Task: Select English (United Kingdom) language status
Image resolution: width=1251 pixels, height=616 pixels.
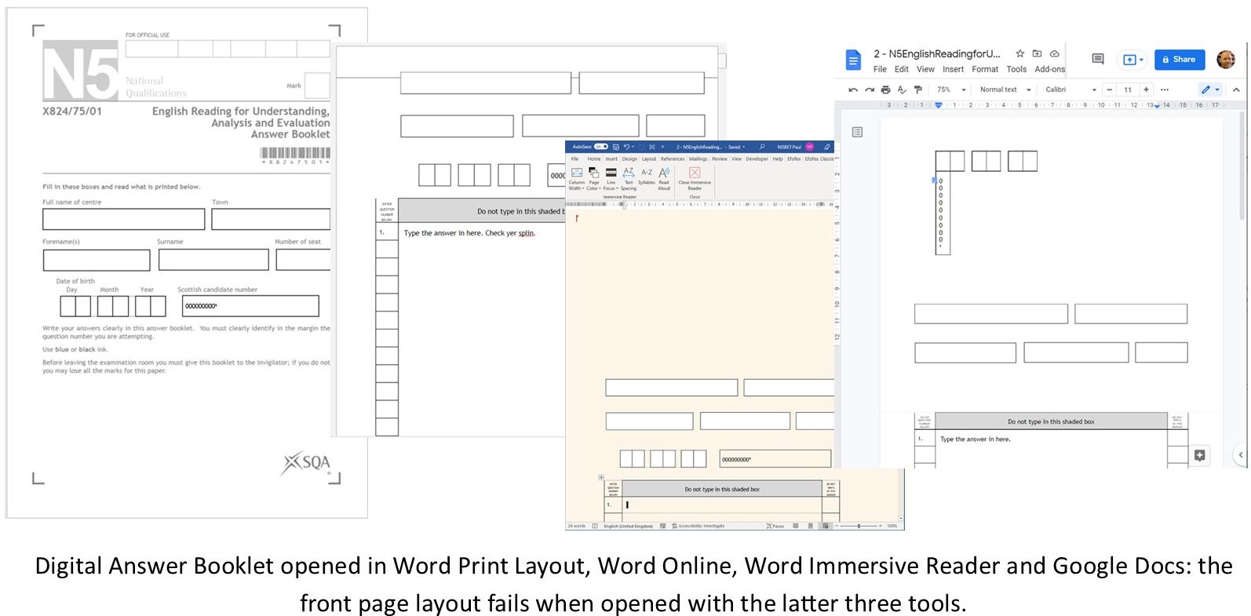Action: tap(629, 526)
